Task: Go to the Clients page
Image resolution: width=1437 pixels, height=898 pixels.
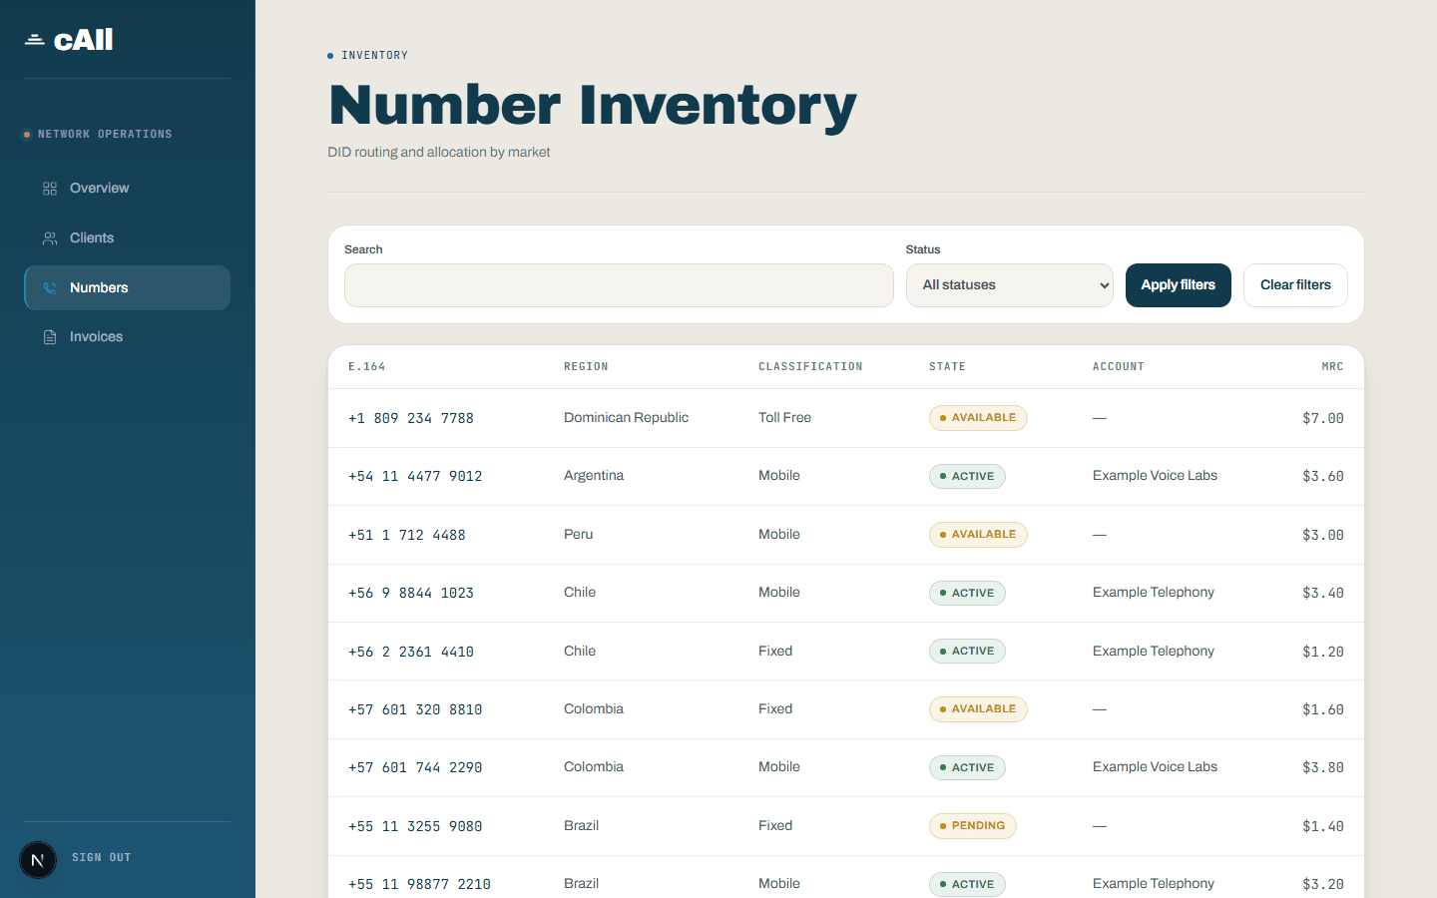Action: [128, 238]
